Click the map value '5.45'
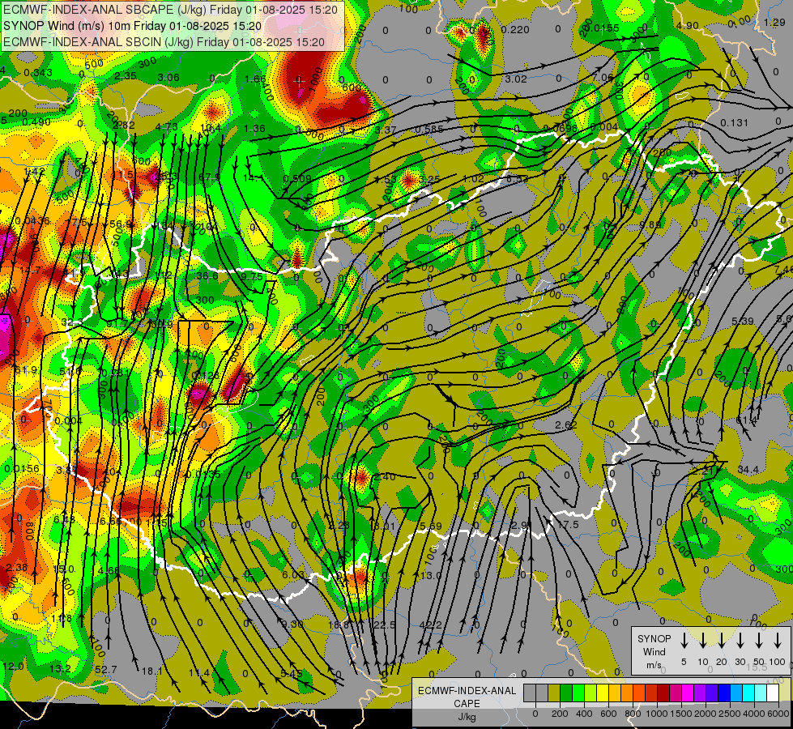Image resolution: width=793 pixels, height=729 pixels. pyautogui.click(x=292, y=674)
